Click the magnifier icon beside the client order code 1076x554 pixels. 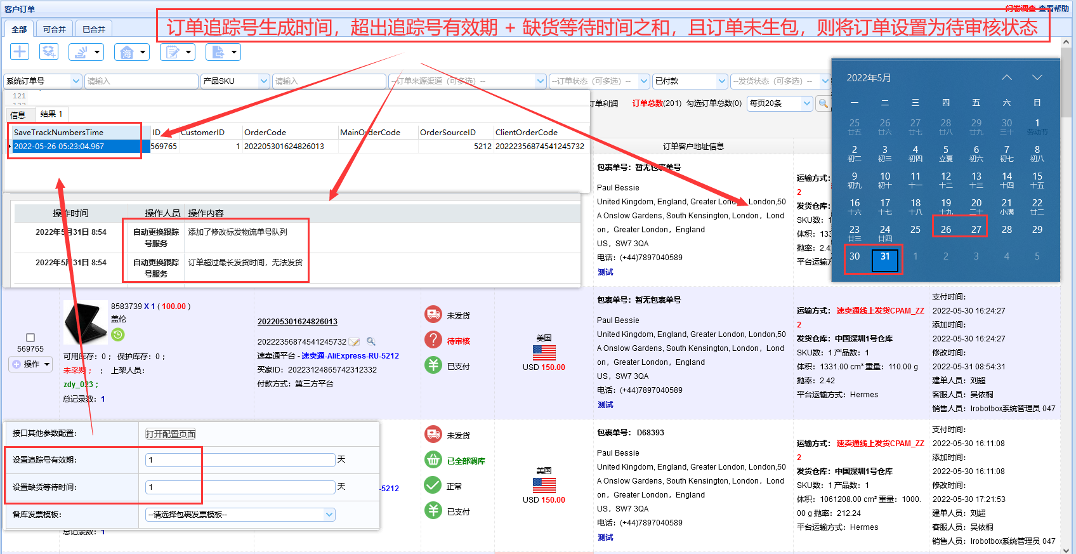371,341
